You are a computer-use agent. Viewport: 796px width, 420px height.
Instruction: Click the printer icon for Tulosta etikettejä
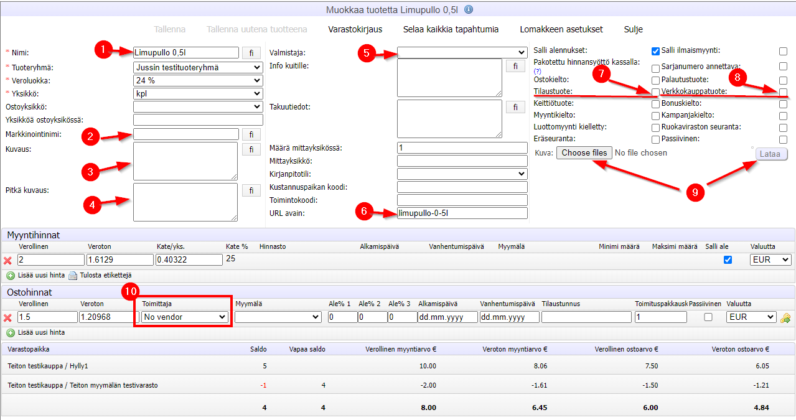[73, 275]
